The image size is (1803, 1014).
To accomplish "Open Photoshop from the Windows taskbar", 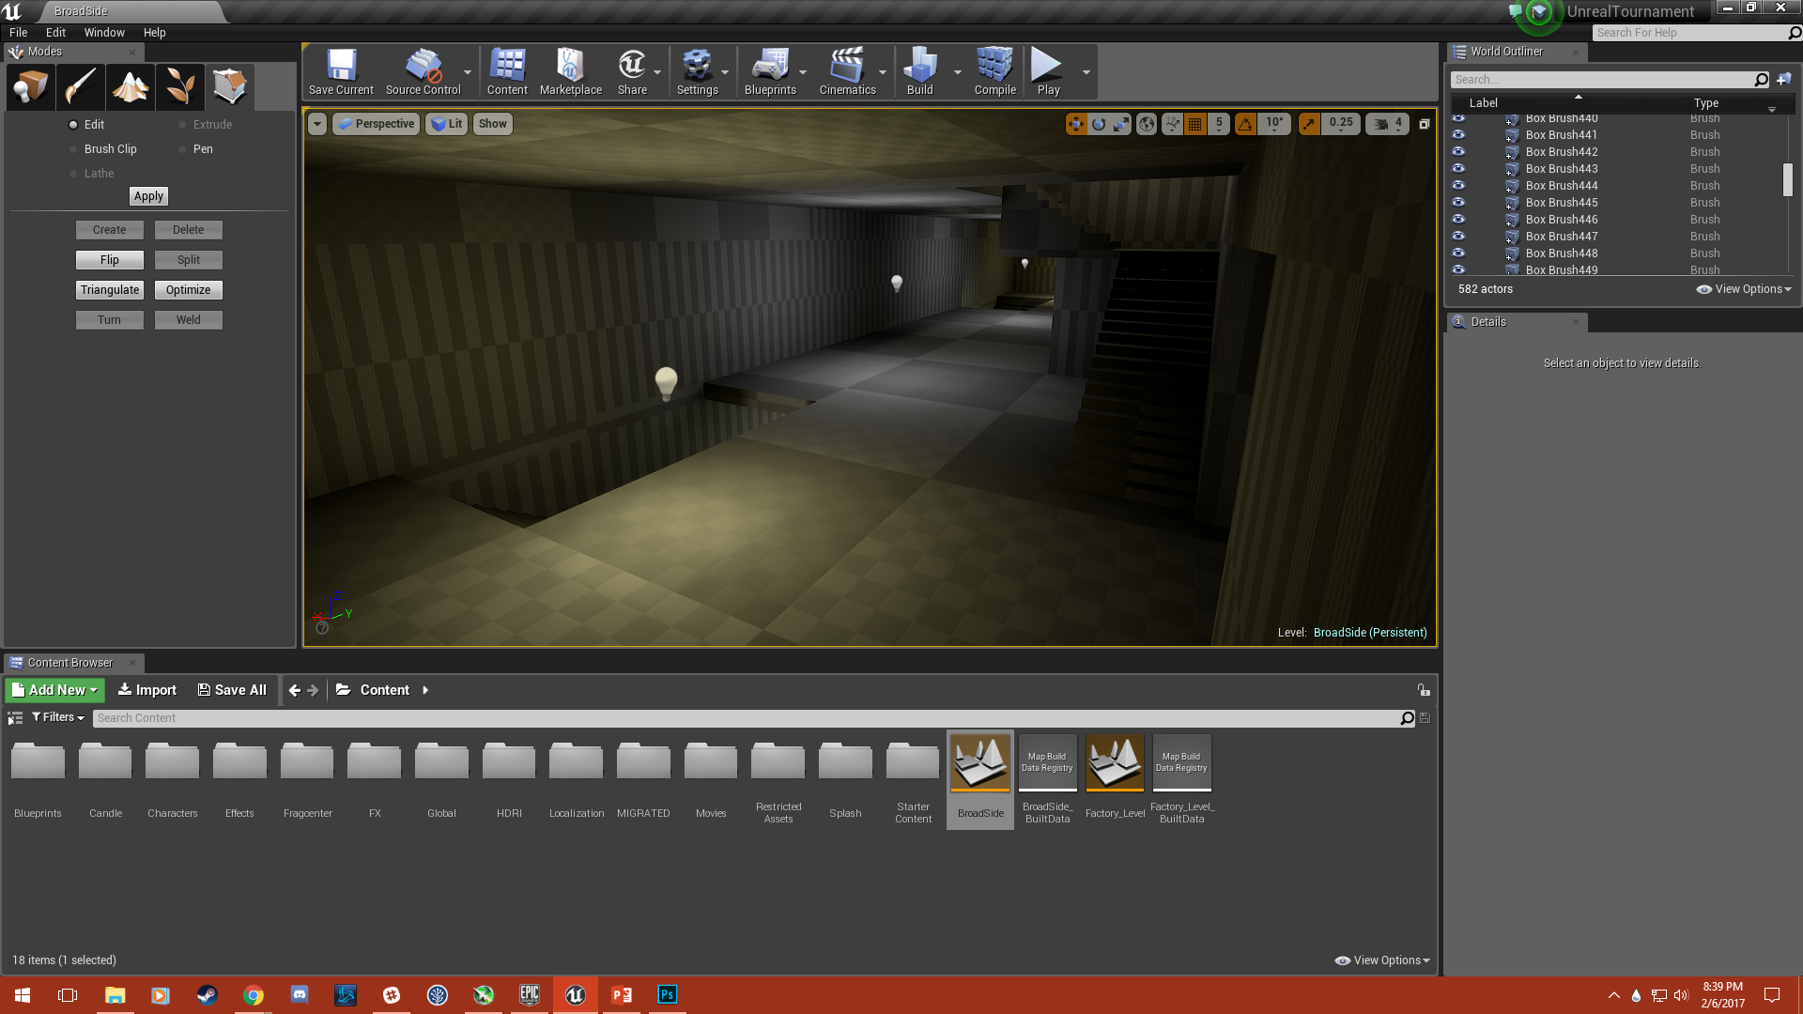I will [667, 994].
